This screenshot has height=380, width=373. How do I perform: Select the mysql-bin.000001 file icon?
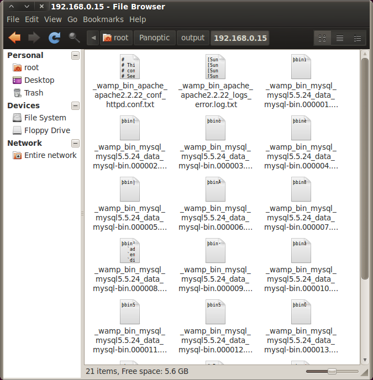[x=301, y=67]
